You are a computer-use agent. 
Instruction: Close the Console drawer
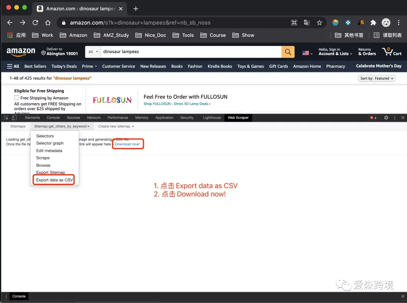pyautogui.click(x=402, y=296)
